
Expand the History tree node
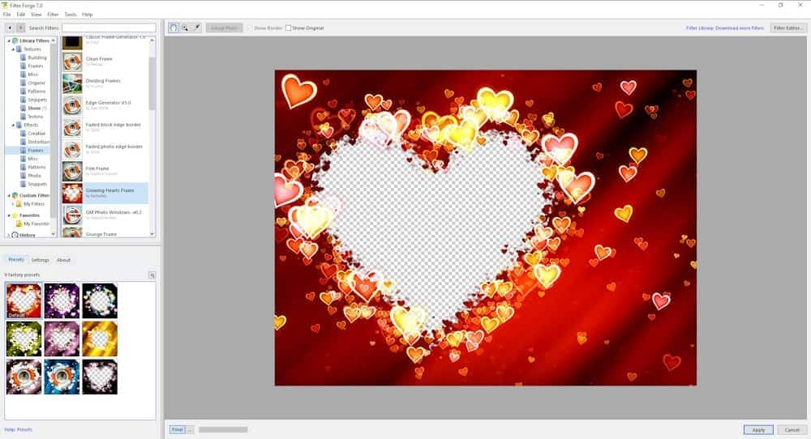pos(8,235)
